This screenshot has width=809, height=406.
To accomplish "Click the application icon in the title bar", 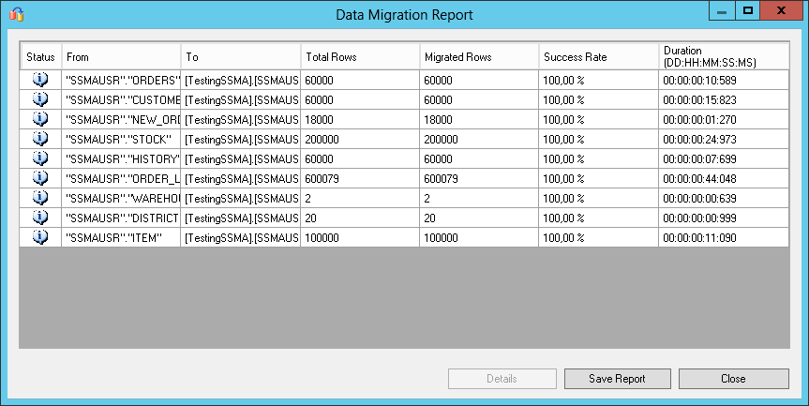I will pyautogui.click(x=16, y=14).
